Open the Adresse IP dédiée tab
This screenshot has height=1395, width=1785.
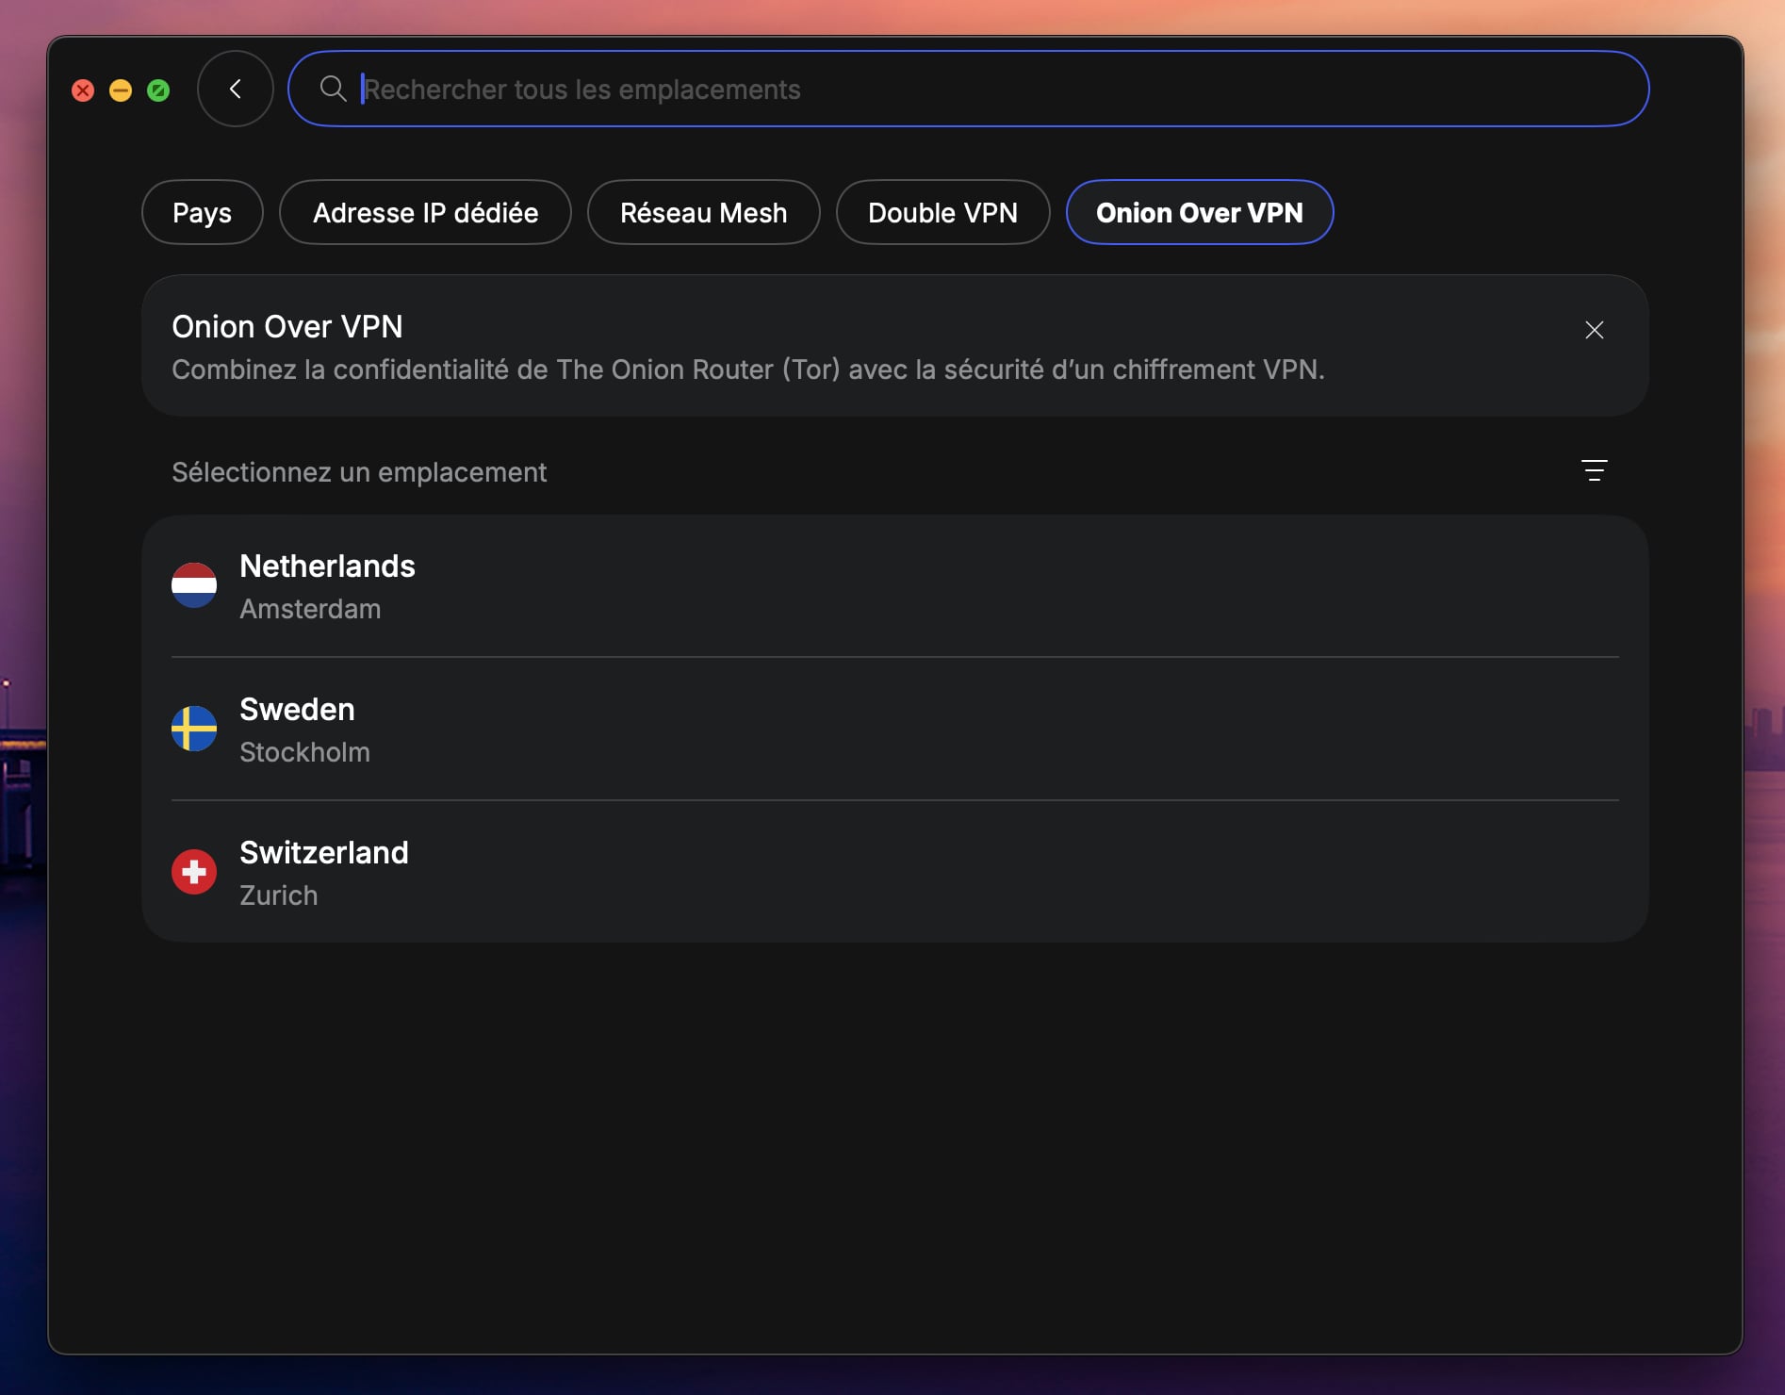(425, 212)
